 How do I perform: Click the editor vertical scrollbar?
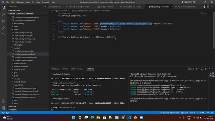point(214,30)
